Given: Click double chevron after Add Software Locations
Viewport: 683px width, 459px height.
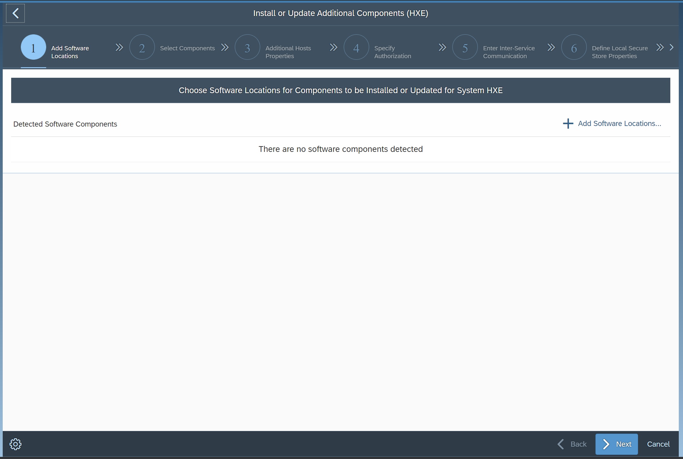Looking at the screenshot, I should [119, 47].
